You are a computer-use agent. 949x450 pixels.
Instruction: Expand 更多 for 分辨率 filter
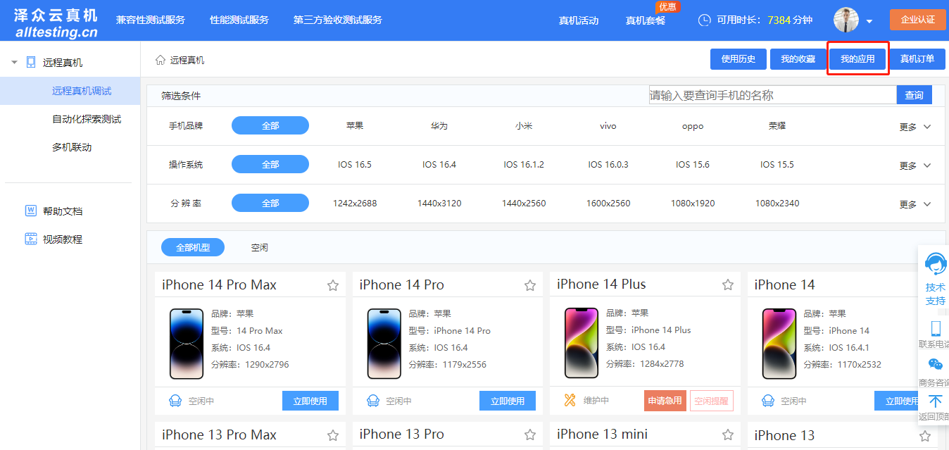(x=915, y=204)
